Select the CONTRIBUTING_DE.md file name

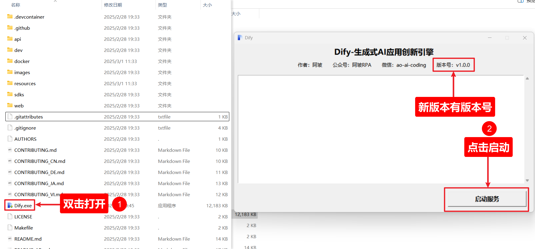39,172
